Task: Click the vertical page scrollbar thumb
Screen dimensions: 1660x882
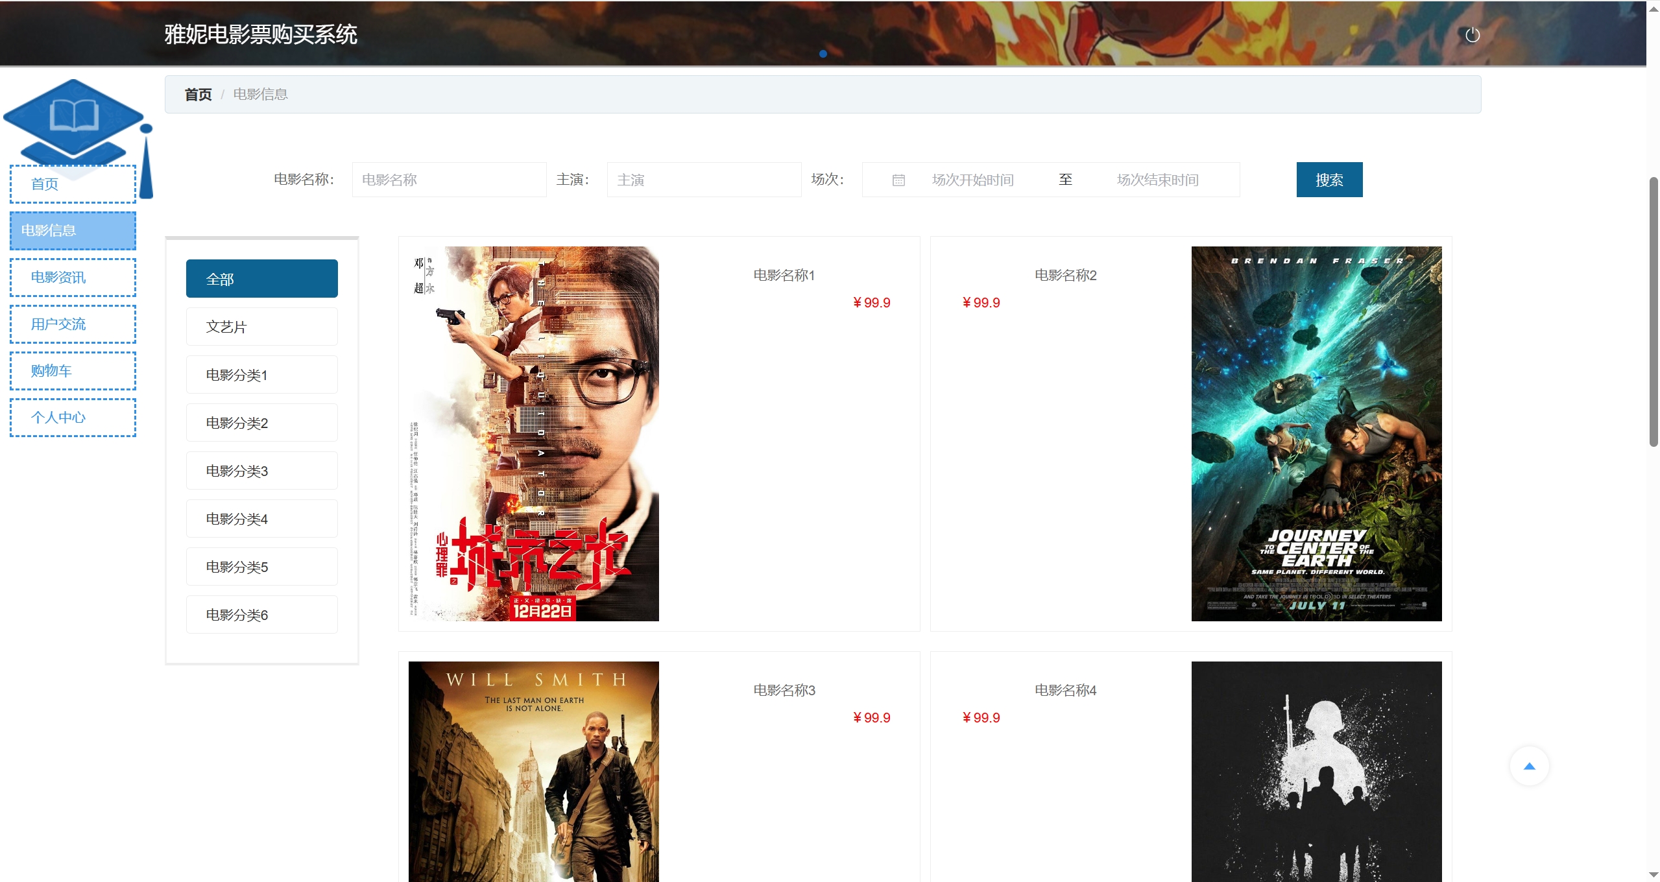Action: click(1654, 311)
